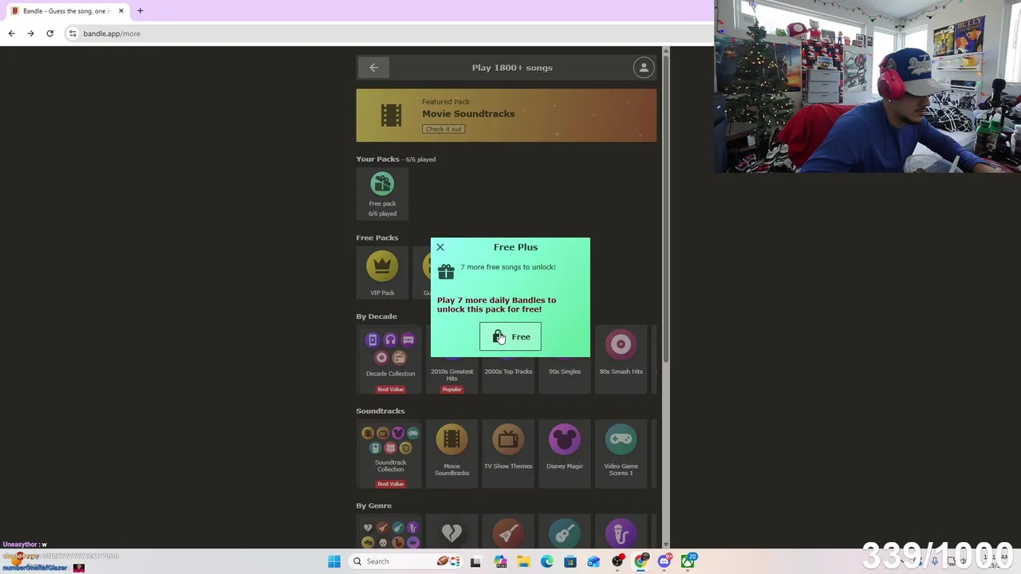1021x574 pixels.
Task: Close the Free Plus popup
Action: (440, 247)
